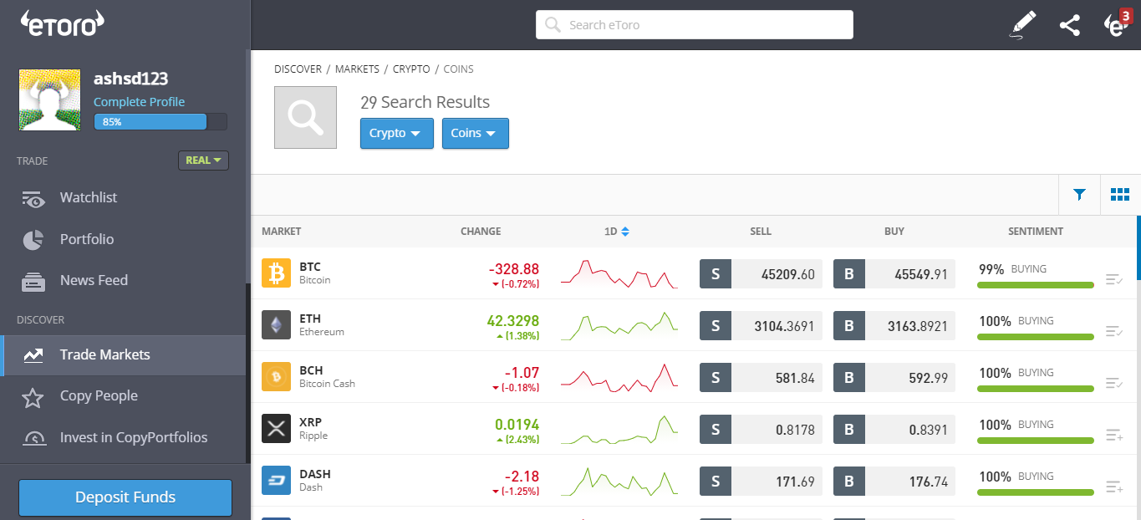Click the MARKET column header
This screenshot has width=1141, height=520.
point(281,232)
